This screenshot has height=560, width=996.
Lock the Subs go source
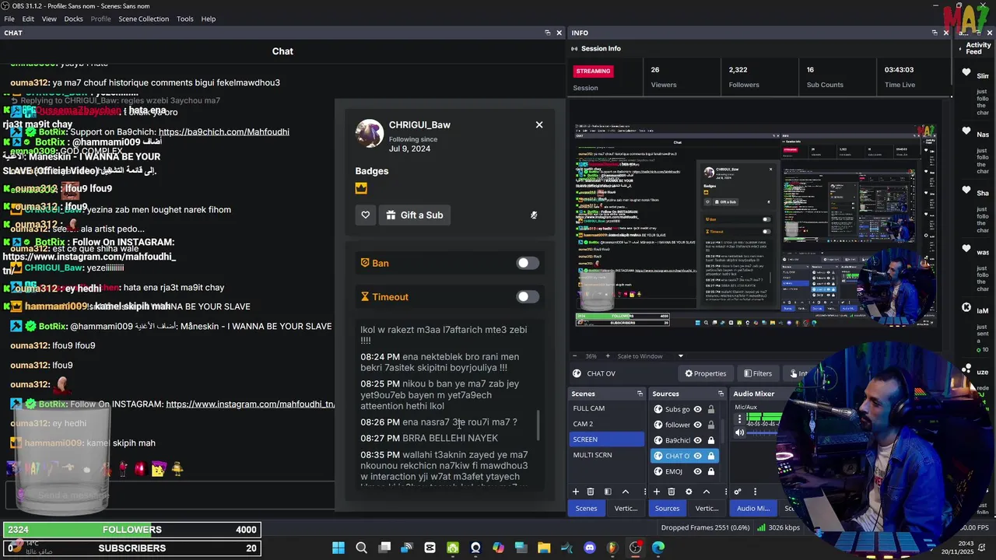(x=710, y=409)
